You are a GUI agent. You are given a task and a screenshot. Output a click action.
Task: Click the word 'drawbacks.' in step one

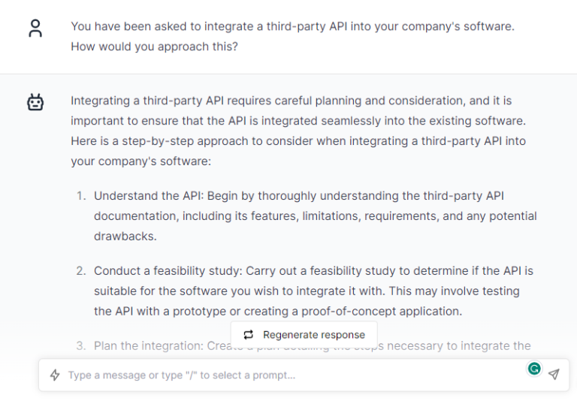click(125, 237)
